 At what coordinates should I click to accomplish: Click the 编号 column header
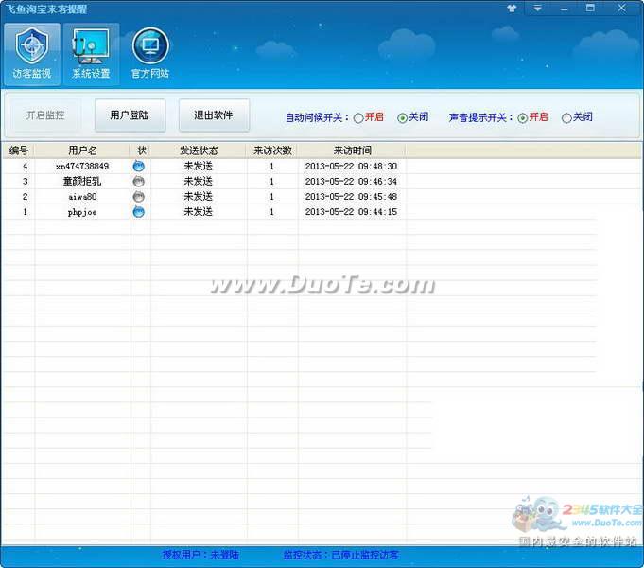click(x=19, y=151)
